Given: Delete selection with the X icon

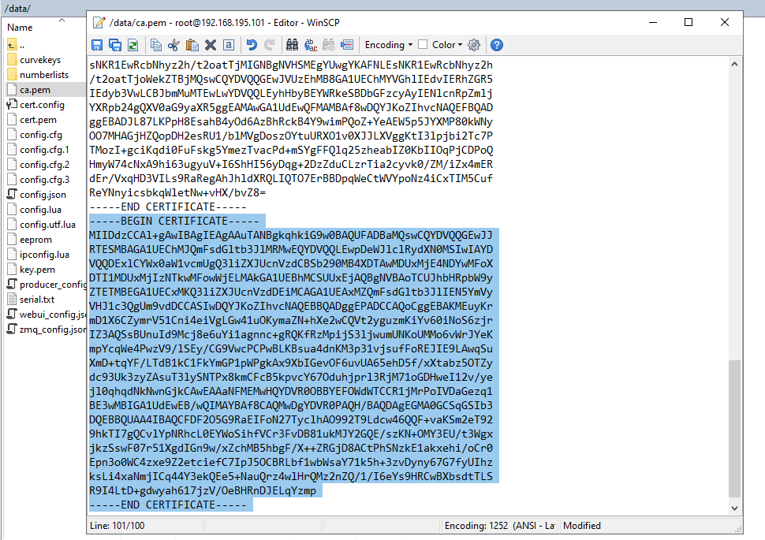Looking at the screenshot, I should pyautogui.click(x=211, y=46).
